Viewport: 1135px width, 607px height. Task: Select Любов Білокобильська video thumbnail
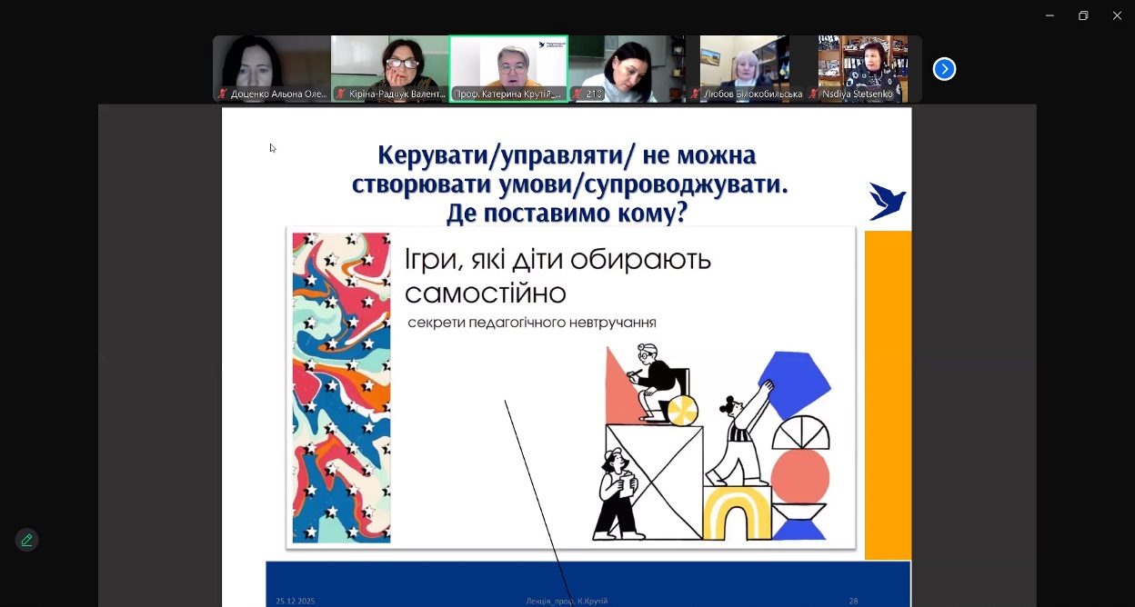tap(745, 69)
